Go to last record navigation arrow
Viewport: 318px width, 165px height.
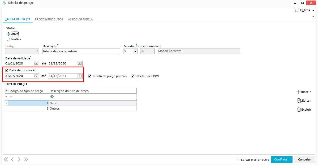click(x=26, y=159)
